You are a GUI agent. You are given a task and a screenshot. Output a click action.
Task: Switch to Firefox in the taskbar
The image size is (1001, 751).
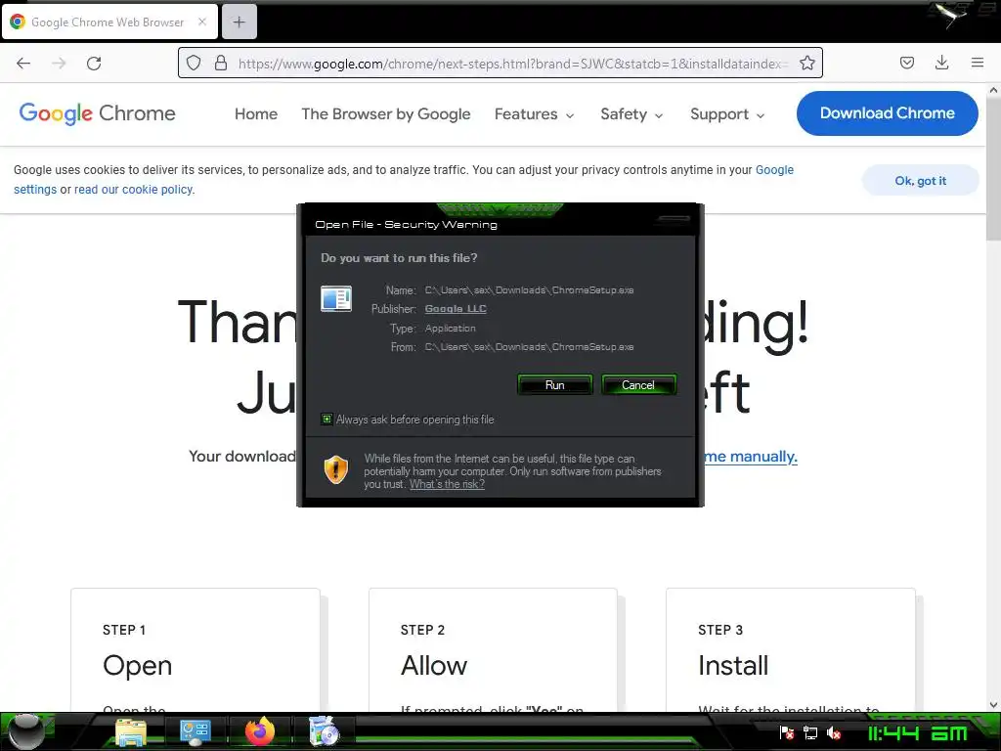coord(260,731)
